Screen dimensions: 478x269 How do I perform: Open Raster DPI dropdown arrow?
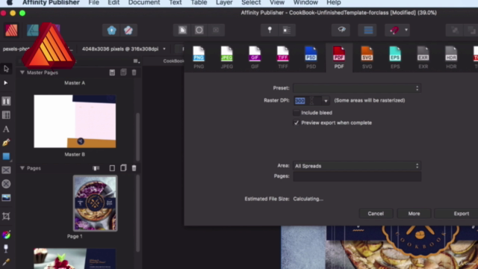pyautogui.click(x=326, y=101)
